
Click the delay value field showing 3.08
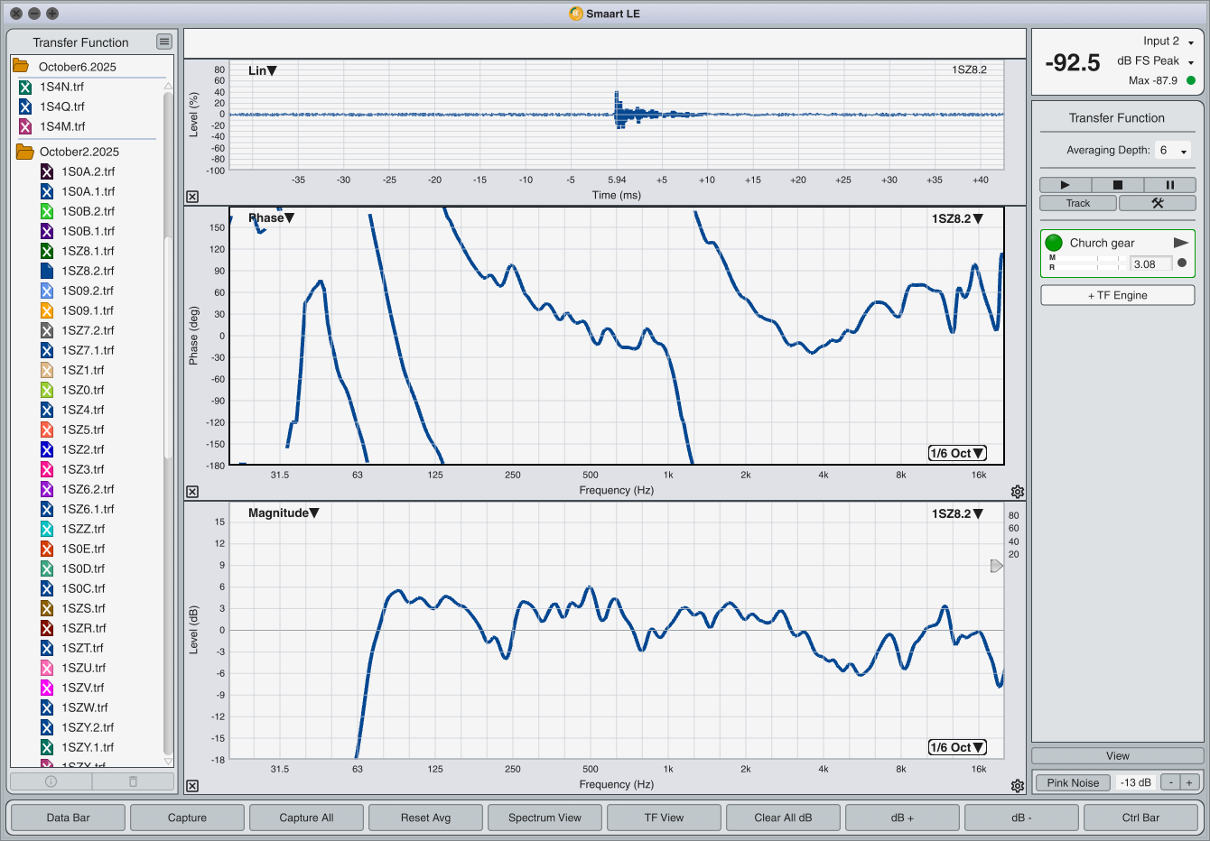1150,264
